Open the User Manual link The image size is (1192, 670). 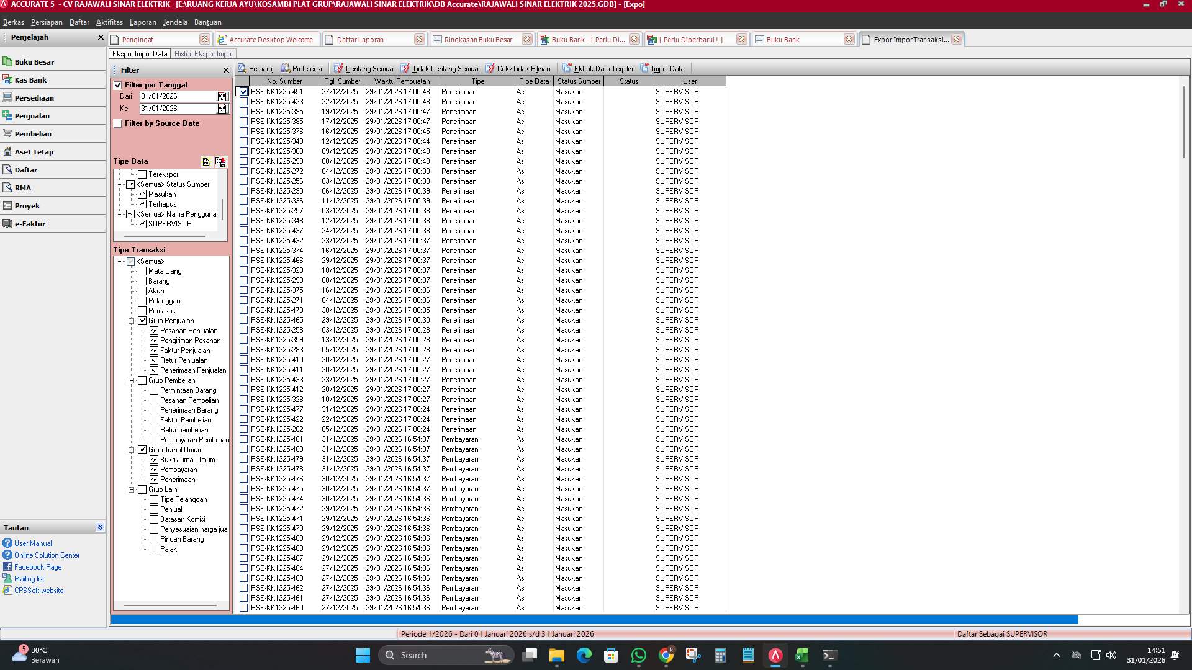coord(34,543)
